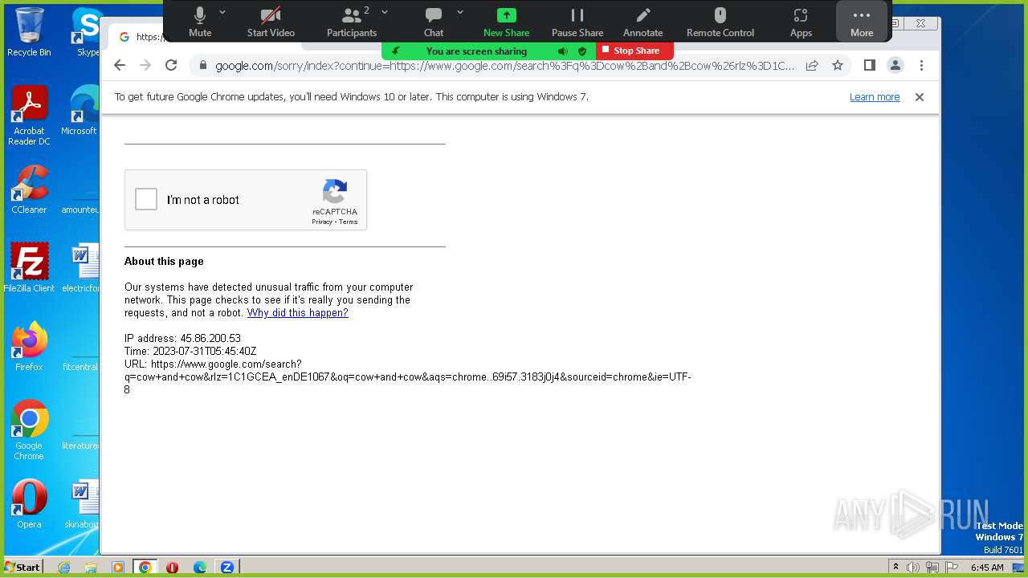Toggle Chrome side panel
The width and height of the screenshot is (1028, 578).
point(869,66)
